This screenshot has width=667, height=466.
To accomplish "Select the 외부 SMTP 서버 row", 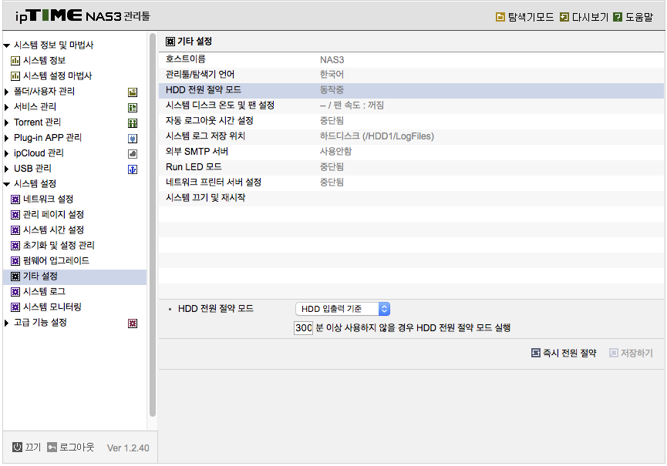I will pos(411,152).
